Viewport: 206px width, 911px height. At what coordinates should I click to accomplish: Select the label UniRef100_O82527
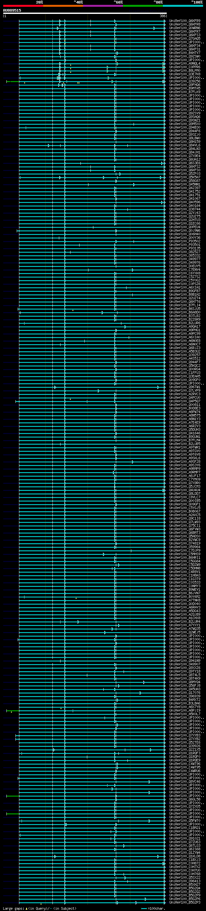coord(185,252)
